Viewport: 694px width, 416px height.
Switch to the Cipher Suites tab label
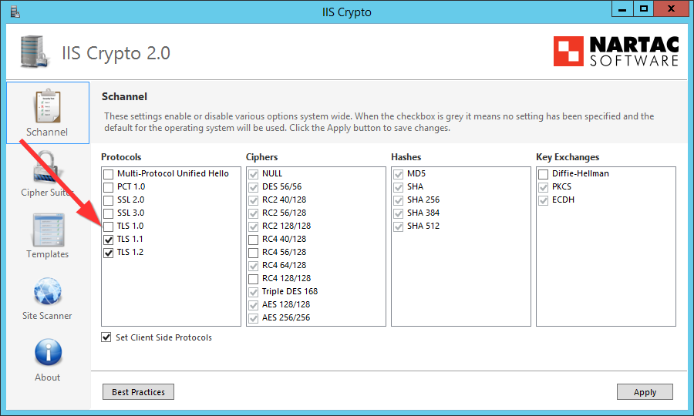(47, 193)
